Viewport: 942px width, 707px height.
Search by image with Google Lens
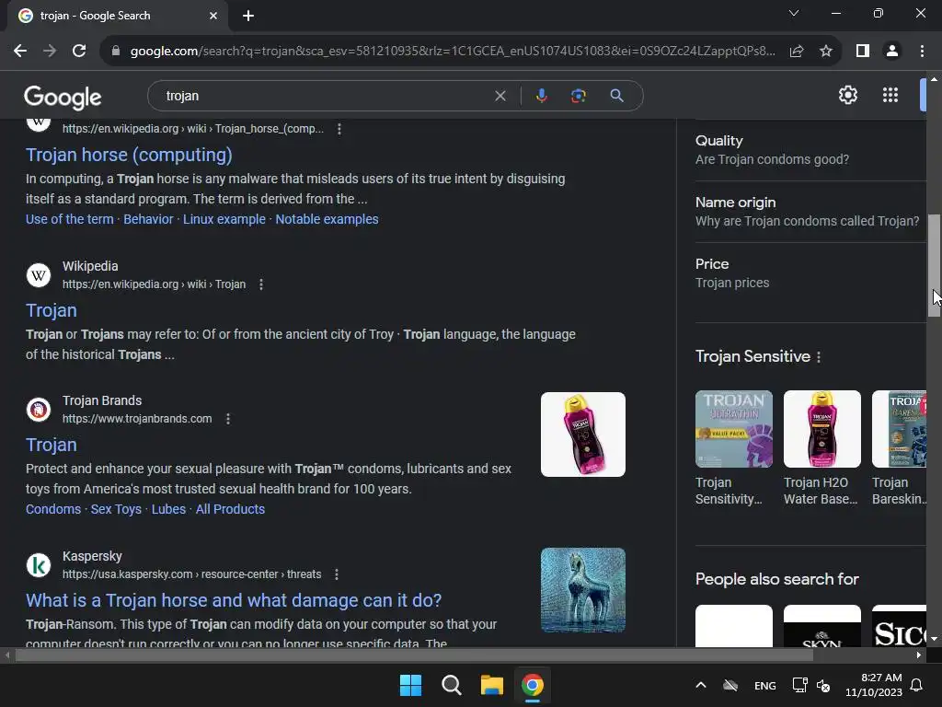pyautogui.click(x=578, y=96)
